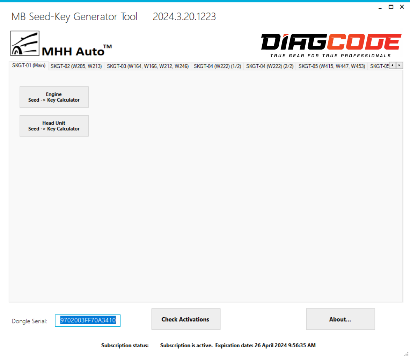Switch to SKGT-04 (W222) (2/2) tab
The image size is (410, 356).
coord(270,66)
